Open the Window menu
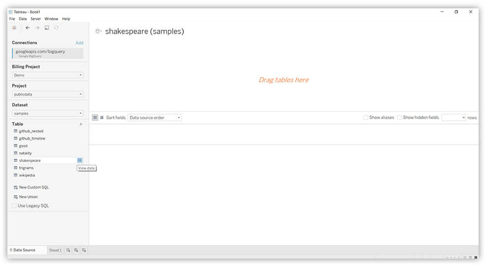This screenshot has width=486, height=267. point(51,19)
